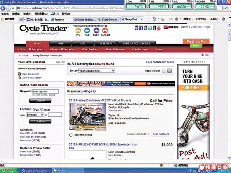
Task: Click the Save this search icon
Action: pos(19,74)
